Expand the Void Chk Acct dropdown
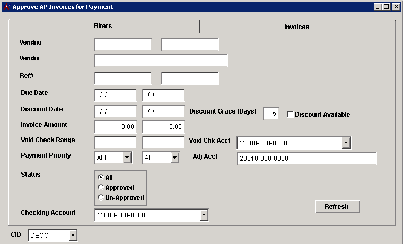This screenshot has width=403, height=244. coord(346,143)
